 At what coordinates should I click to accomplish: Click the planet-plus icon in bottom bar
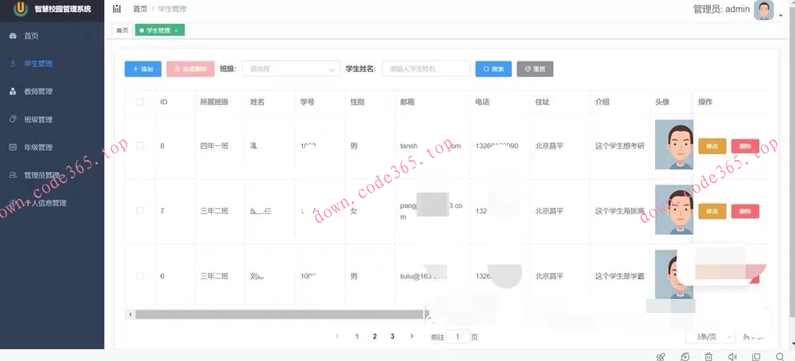pyautogui.click(x=685, y=357)
